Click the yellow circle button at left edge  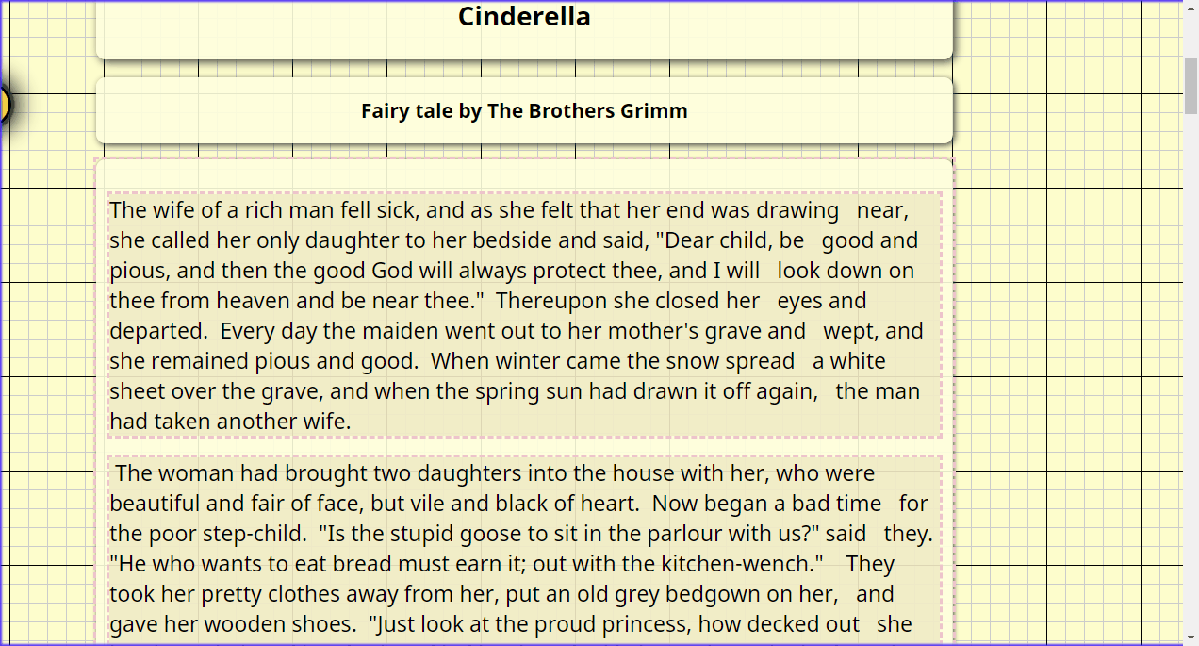click(3, 103)
